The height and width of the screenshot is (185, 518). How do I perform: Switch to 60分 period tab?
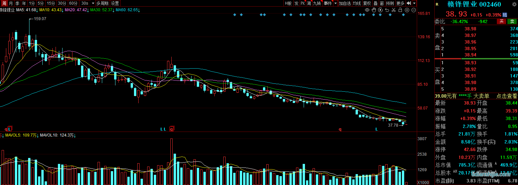tap(73, 3)
